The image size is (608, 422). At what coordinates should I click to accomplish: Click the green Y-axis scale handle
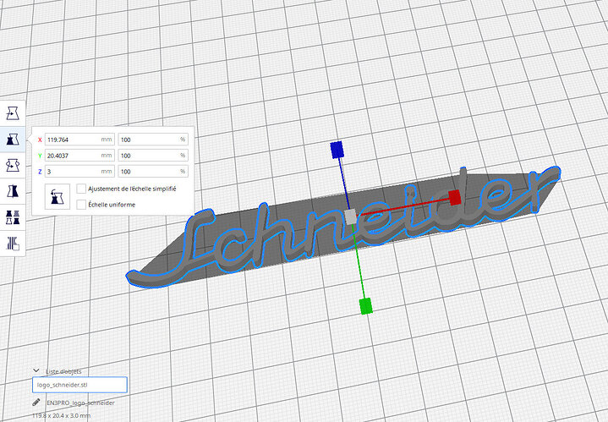(x=365, y=305)
